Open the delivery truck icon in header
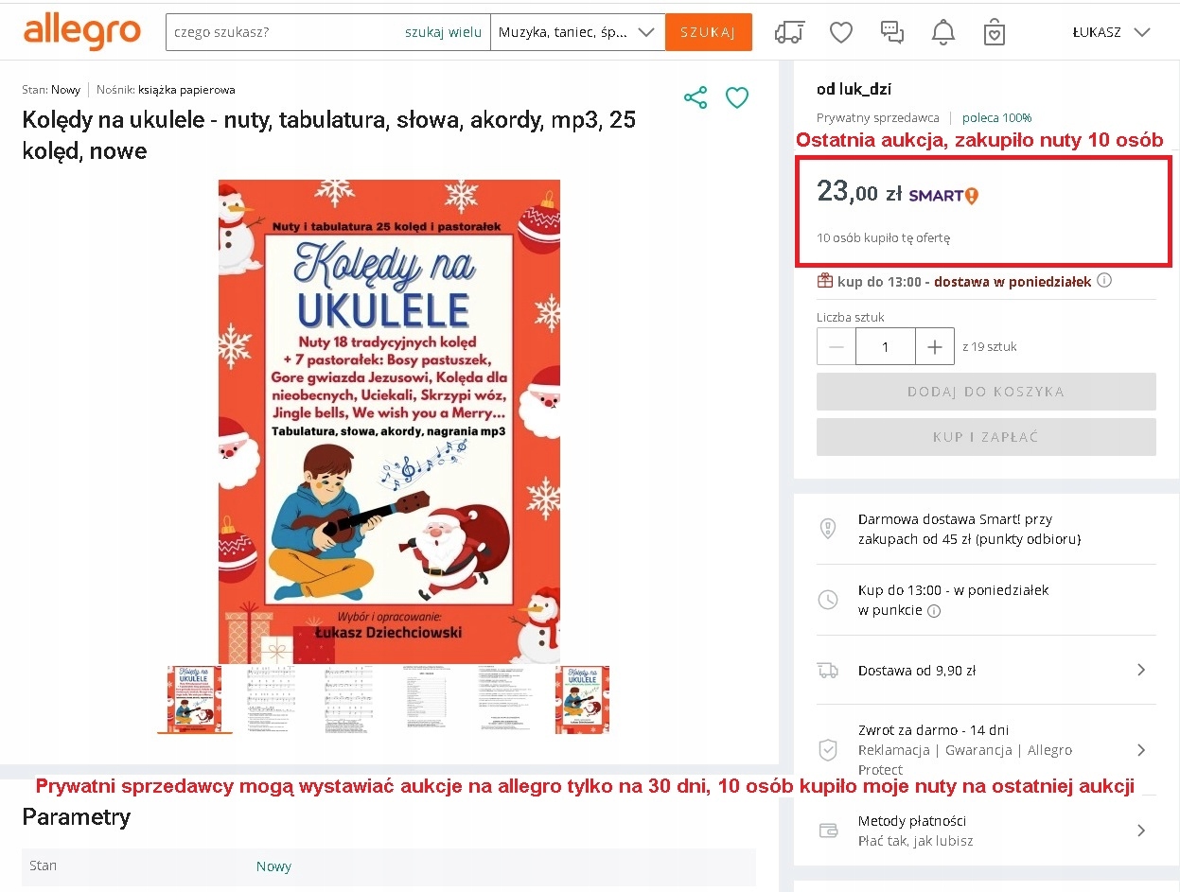The width and height of the screenshot is (1180, 892). (789, 32)
